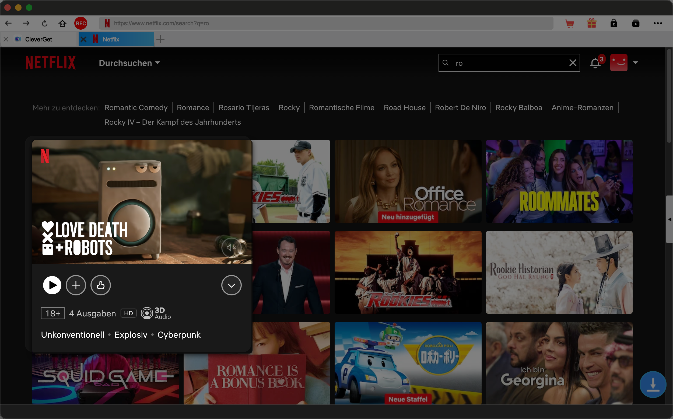This screenshot has height=419, width=673.
Task: Open the home page via the house icon
Action: pyautogui.click(x=62, y=23)
